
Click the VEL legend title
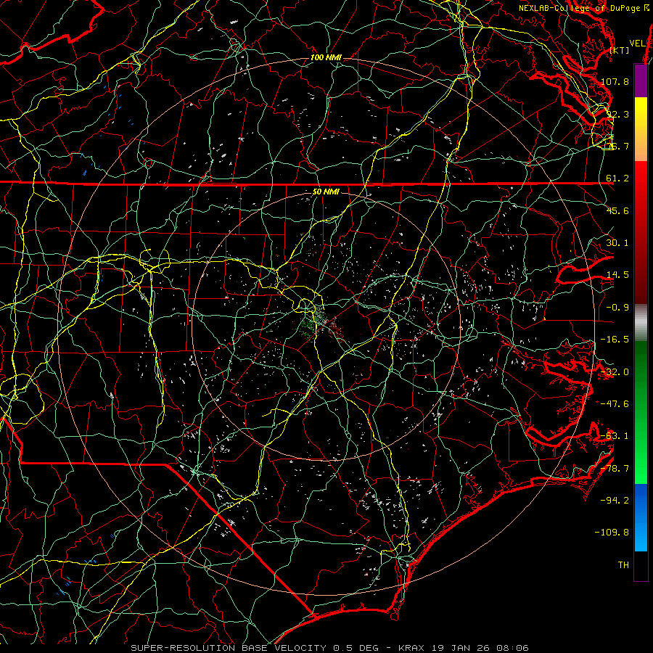(x=637, y=44)
